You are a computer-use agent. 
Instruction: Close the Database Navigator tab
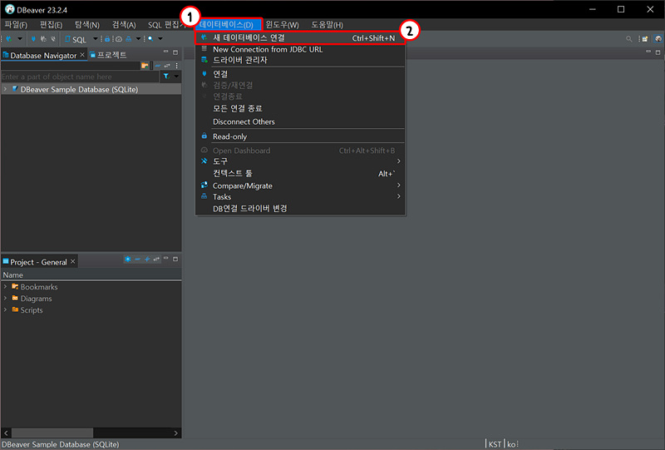(x=82, y=55)
